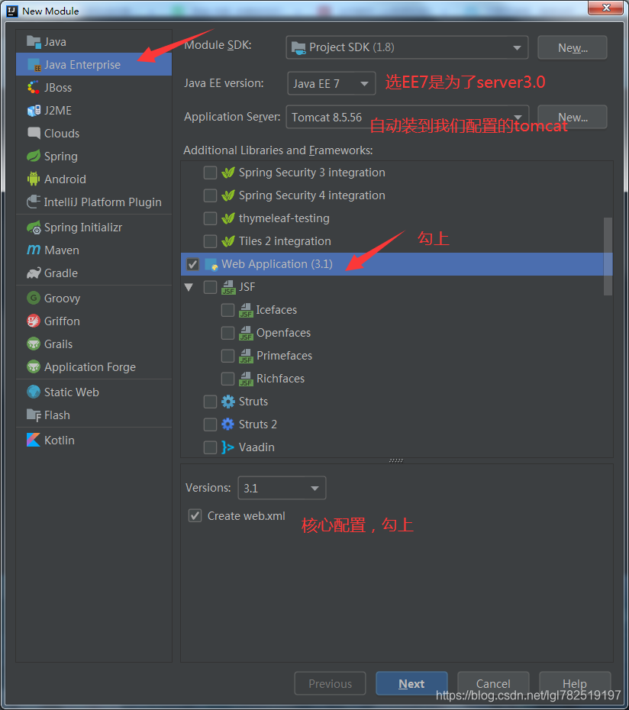The height and width of the screenshot is (710, 629).
Task: Click the Java Enterprise icon in sidebar
Action: click(x=34, y=65)
